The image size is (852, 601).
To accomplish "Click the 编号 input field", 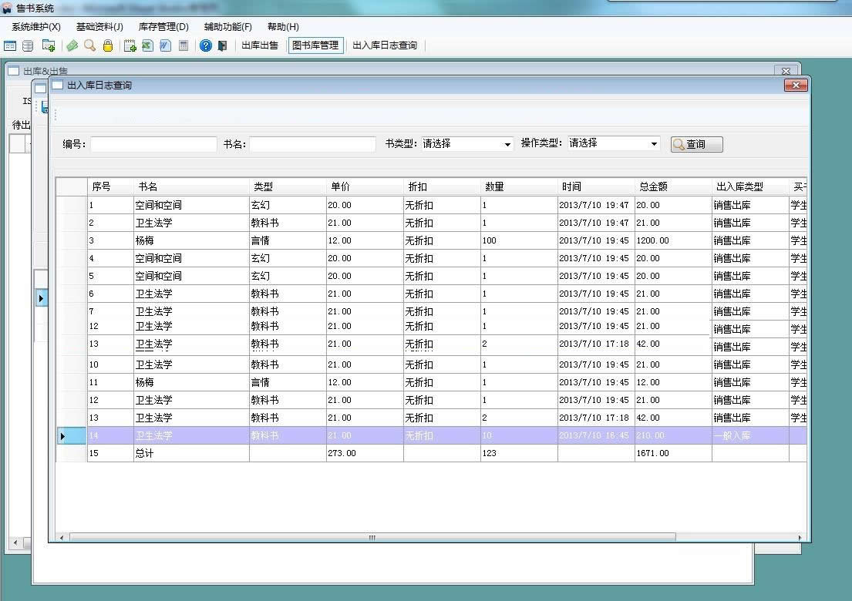I will pos(153,144).
